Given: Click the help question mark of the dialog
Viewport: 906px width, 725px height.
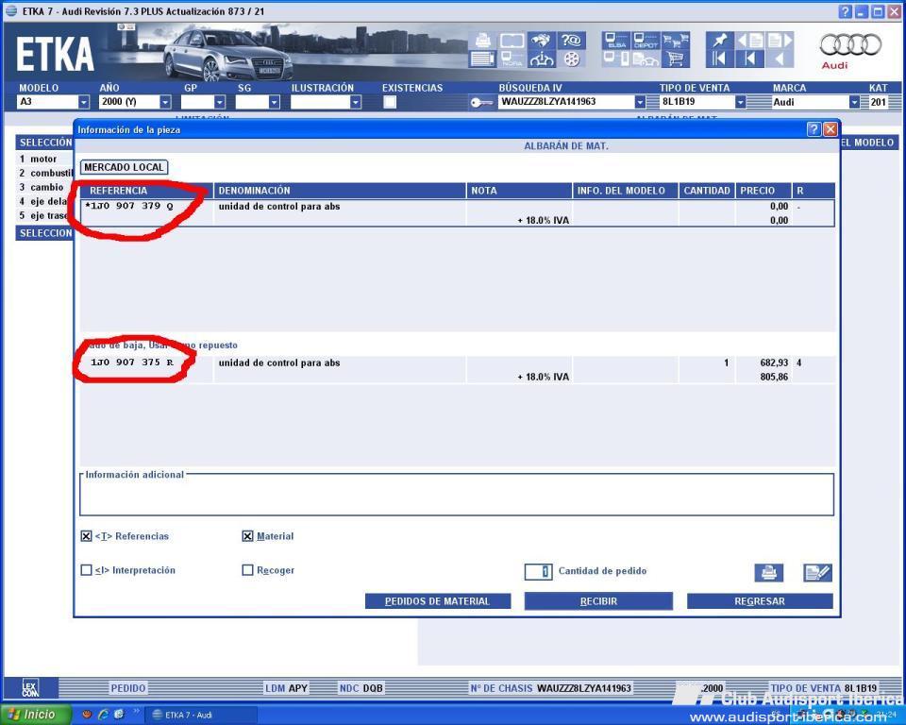Looking at the screenshot, I should [x=814, y=129].
